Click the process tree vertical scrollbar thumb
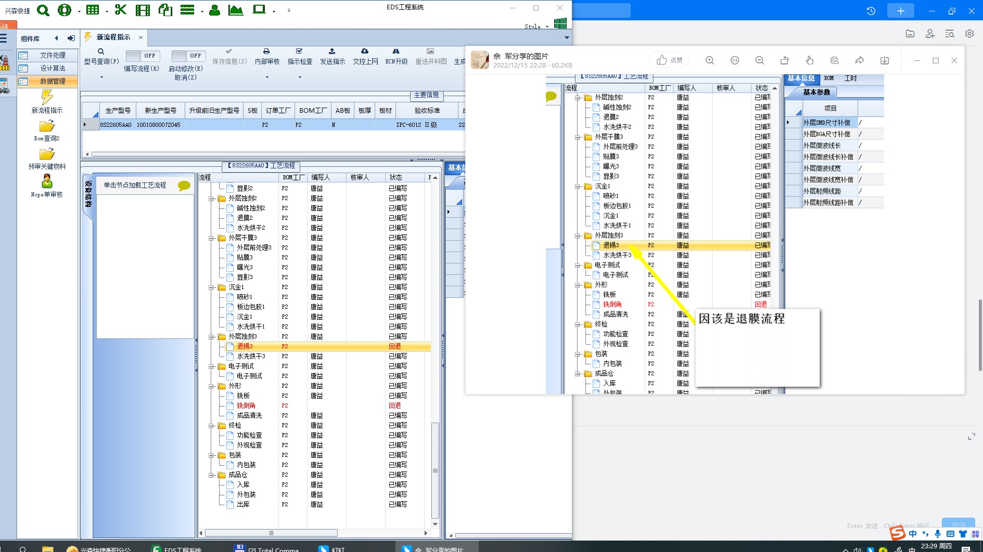The image size is (983, 552). [435, 470]
